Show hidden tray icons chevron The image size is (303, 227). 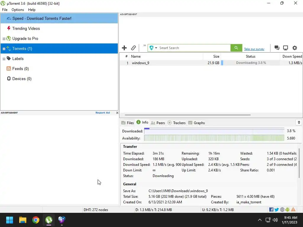click(x=260, y=220)
